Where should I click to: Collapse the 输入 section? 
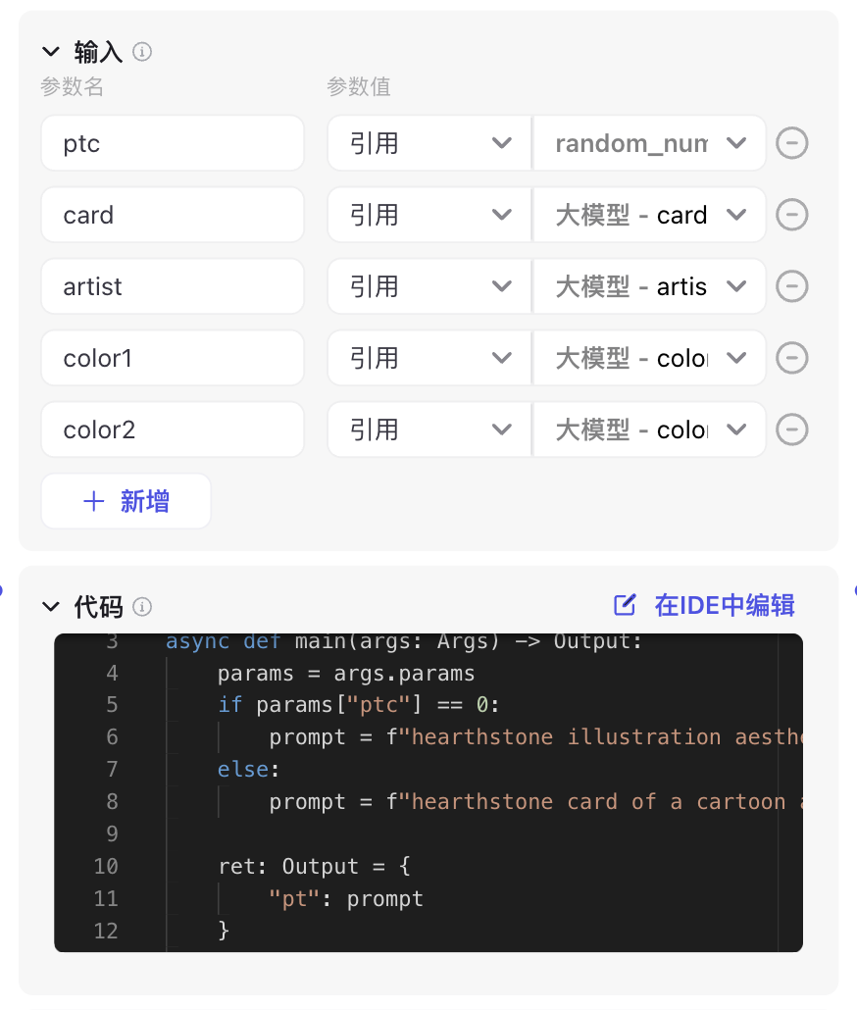pos(51,52)
